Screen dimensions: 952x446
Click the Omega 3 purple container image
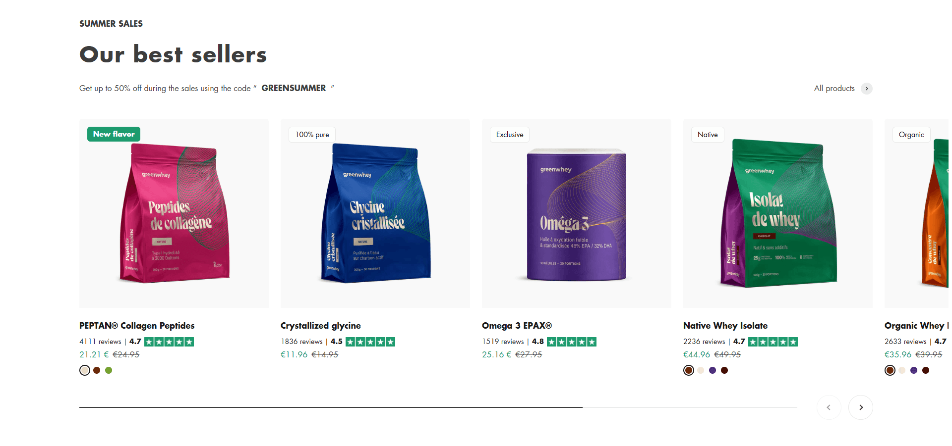(x=577, y=214)
